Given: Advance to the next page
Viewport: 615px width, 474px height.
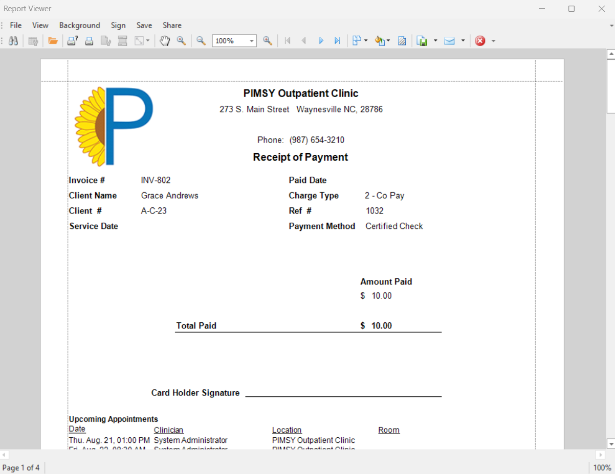Looking at the screenshot, I should point(321,40).
